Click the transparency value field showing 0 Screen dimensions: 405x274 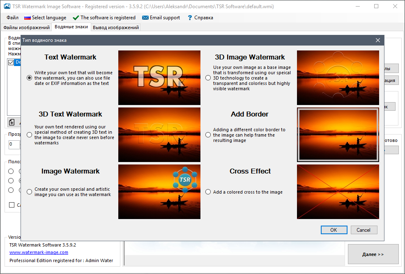pyautogui.click(x=14, y=144)
